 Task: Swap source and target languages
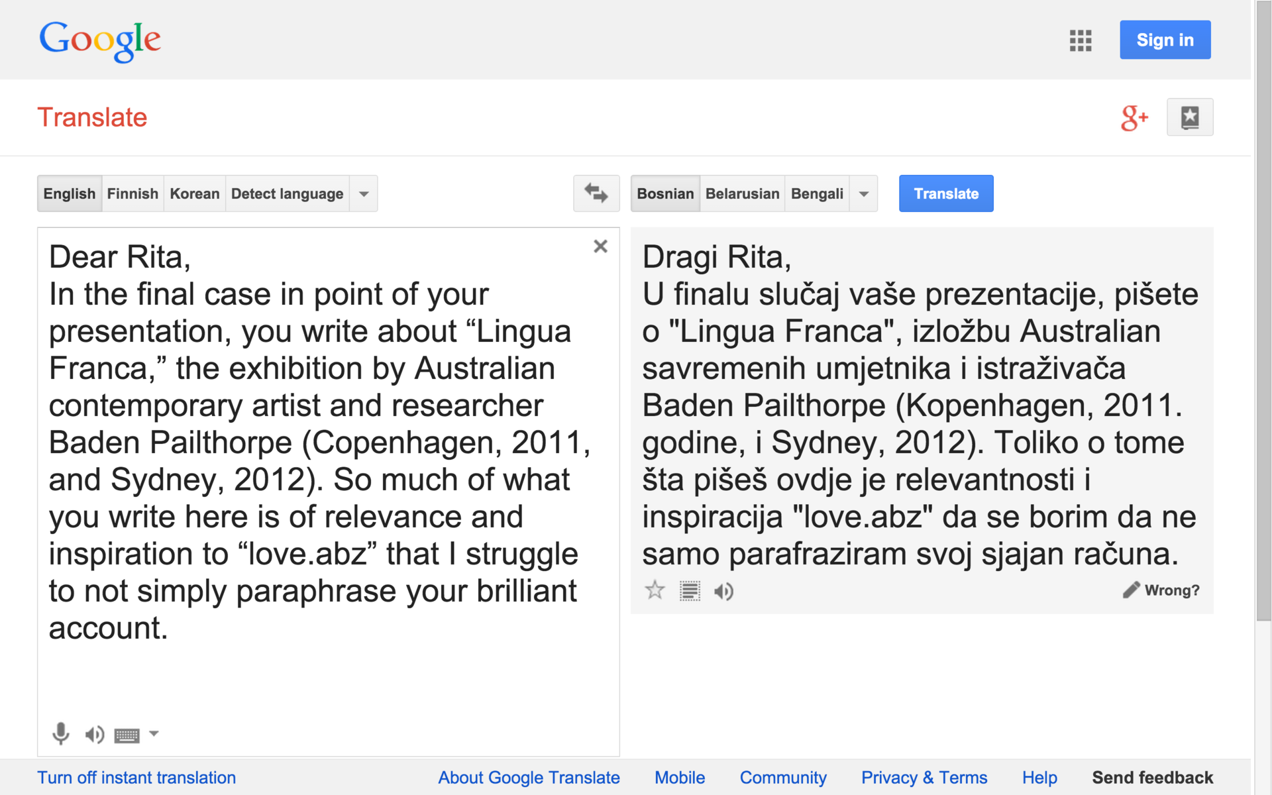596,193
